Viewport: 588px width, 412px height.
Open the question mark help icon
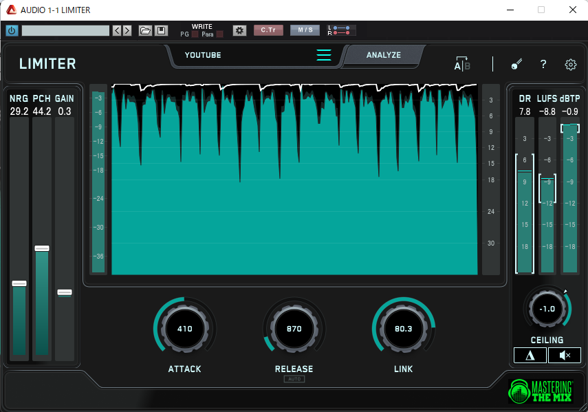[543, 64]
